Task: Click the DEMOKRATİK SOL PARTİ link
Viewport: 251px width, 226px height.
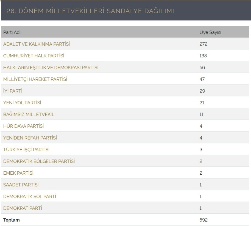Action: click(x=30, y=197)
